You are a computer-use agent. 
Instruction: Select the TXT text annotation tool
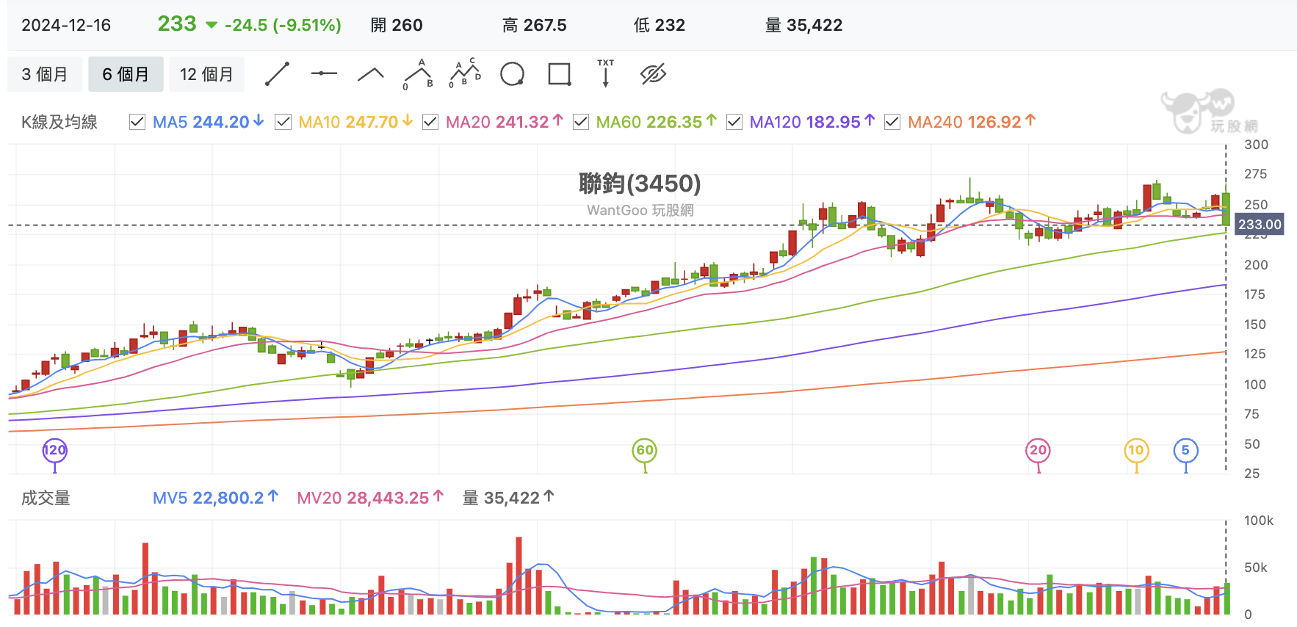[605, 73]
